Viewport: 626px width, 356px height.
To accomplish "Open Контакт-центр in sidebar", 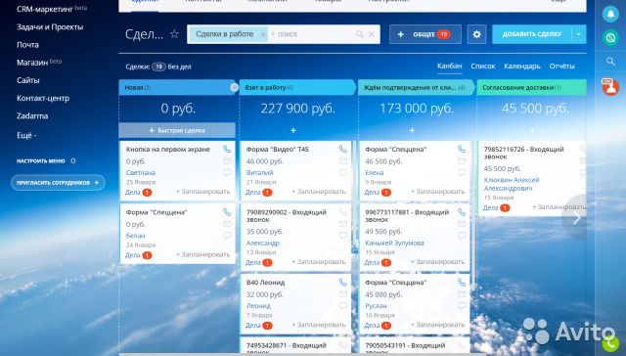I will 43,98.
